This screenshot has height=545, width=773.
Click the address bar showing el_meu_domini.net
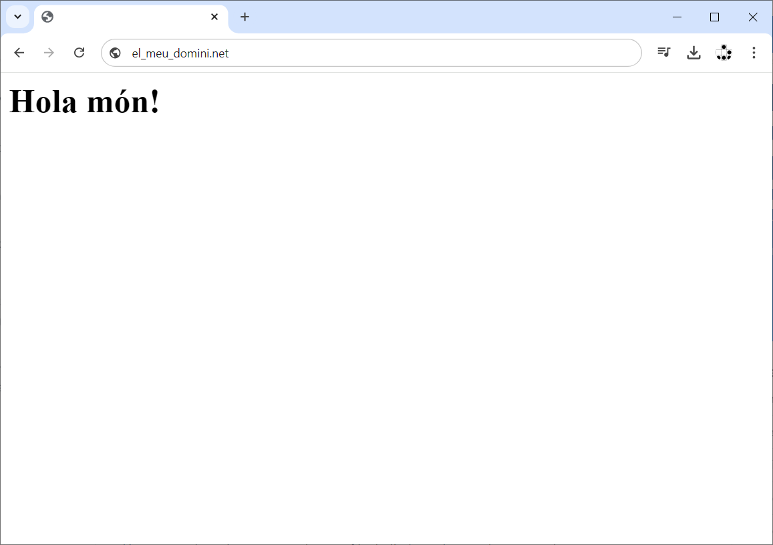click(x=371, y=53)
